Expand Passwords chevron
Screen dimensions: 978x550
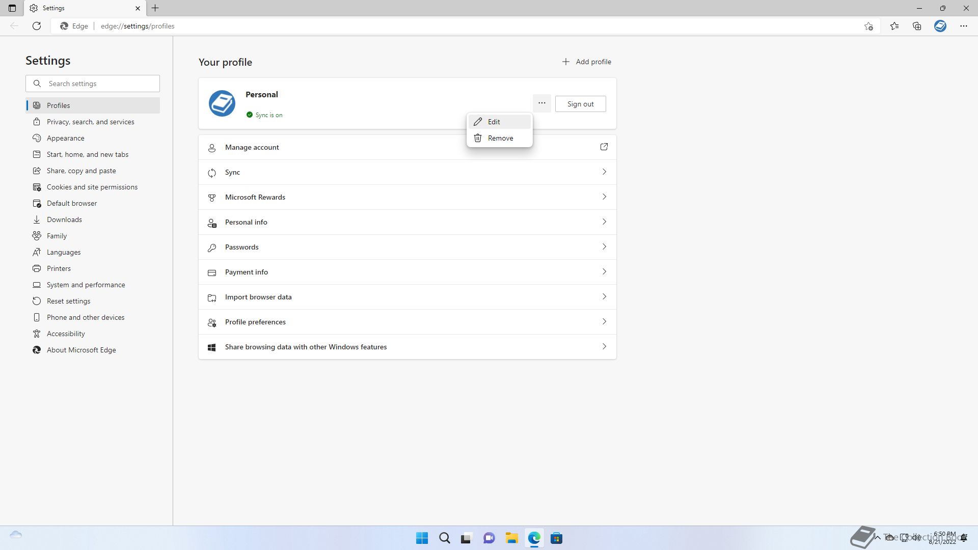pos(604,246)
